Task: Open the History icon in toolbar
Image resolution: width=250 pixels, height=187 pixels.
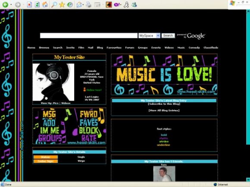Action: point(70,5)
